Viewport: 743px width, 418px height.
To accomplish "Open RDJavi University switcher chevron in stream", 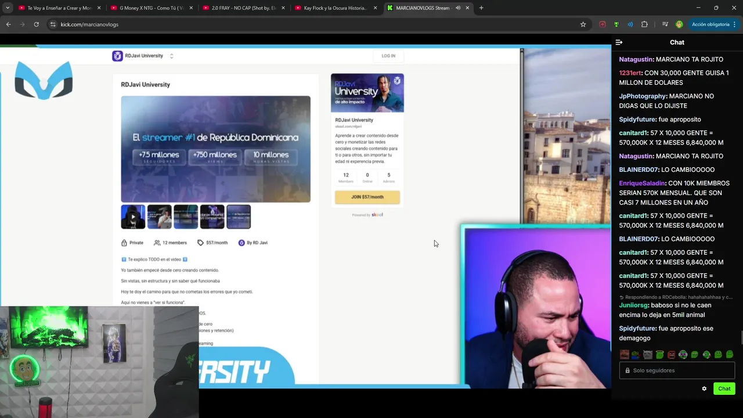I will click(x=171, y=56).
